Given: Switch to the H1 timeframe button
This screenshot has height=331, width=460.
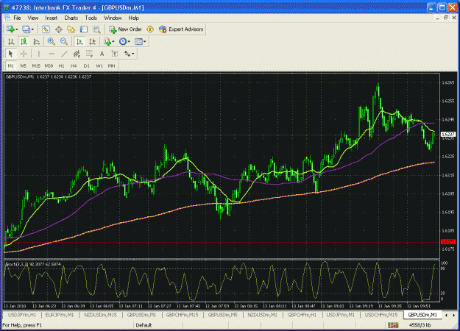Looking at the screenshot, I should pyautogui.click(x=61, y=65).
